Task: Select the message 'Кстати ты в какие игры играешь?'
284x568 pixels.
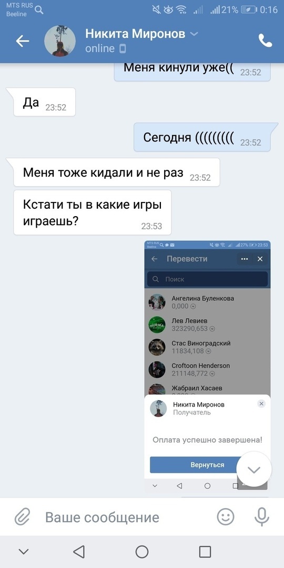Action: click(93, 212)
